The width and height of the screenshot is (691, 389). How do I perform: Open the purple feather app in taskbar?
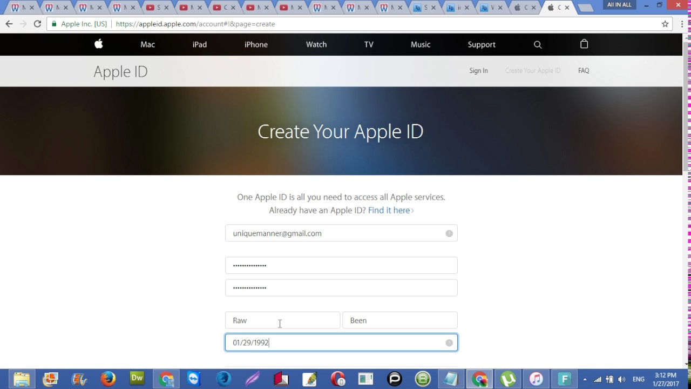252,379
